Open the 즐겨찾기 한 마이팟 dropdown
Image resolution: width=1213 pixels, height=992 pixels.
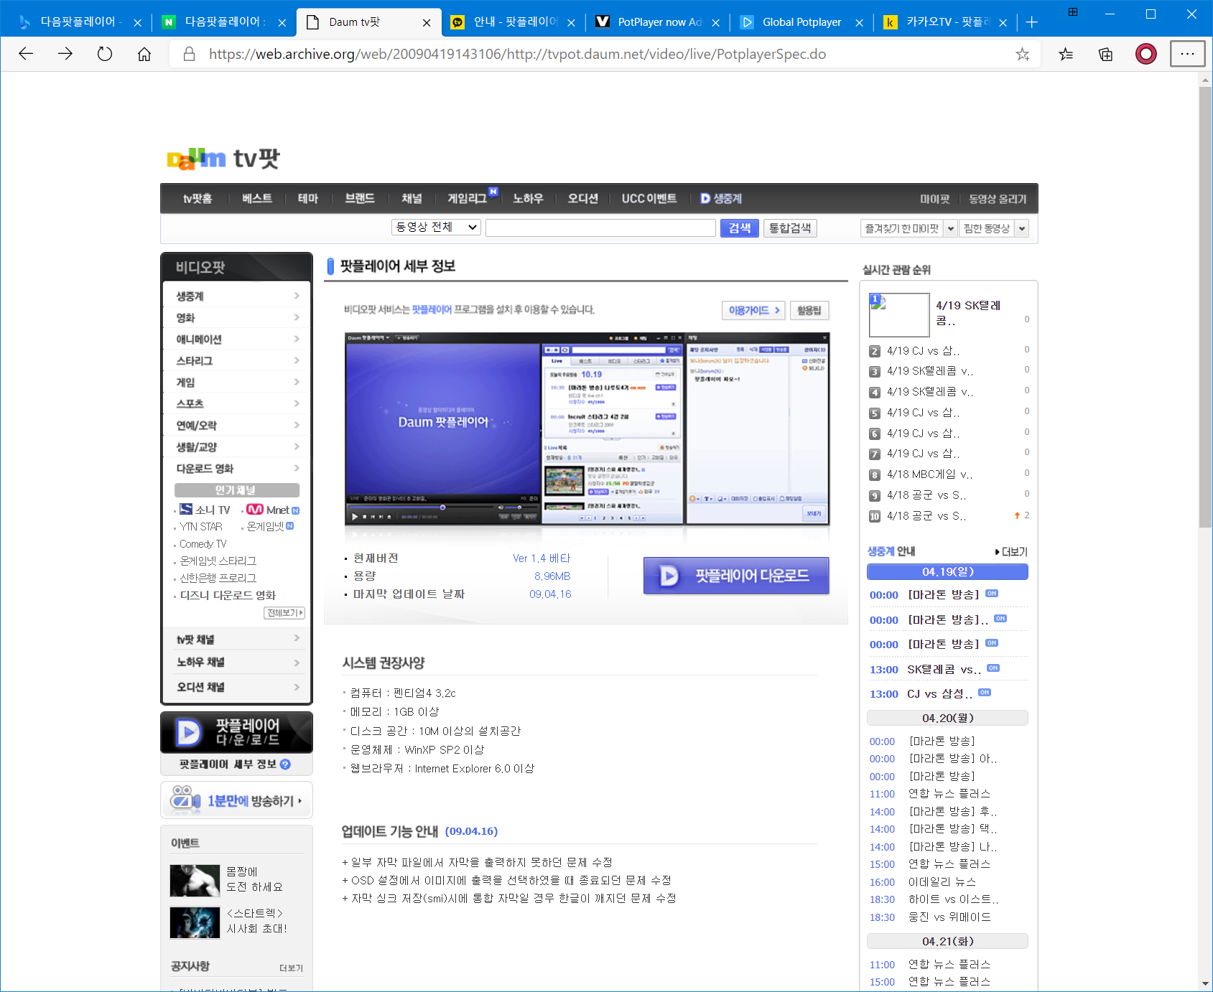coord(908,228)
